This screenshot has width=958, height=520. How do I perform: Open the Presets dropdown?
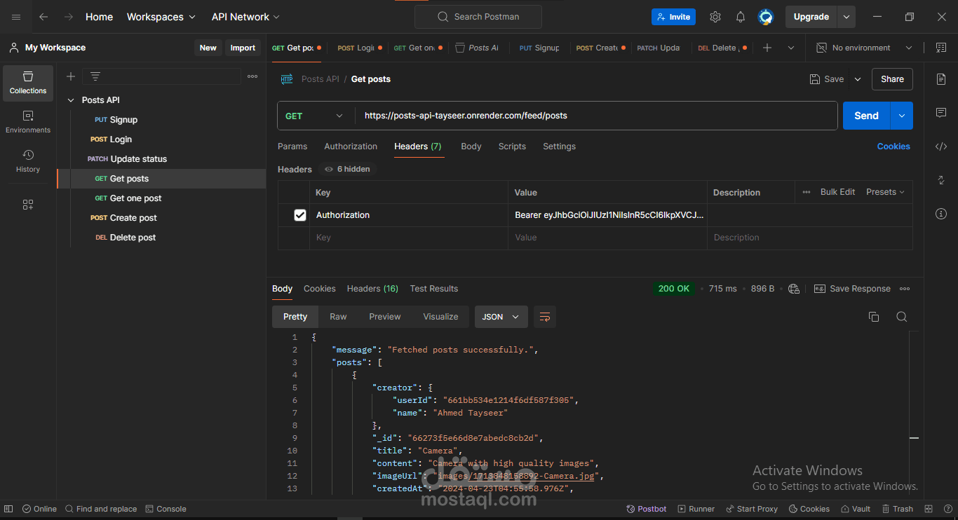pos(885,192)
